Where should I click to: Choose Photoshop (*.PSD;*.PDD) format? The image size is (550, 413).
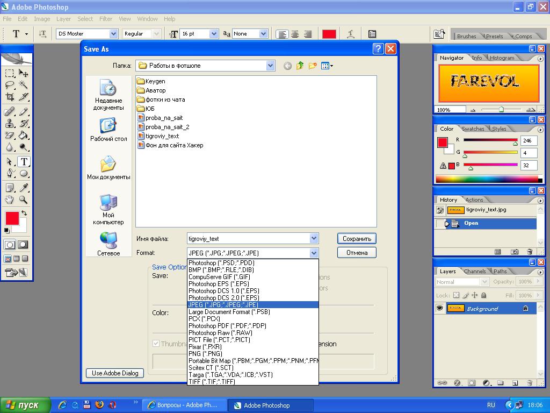click(253, 262)
